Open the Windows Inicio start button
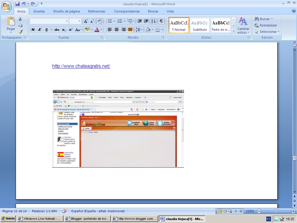 click(x=8, y=219)
